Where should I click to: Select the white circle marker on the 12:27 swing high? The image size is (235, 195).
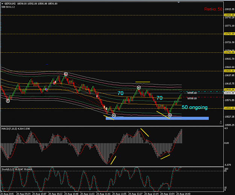coord(139,88)
